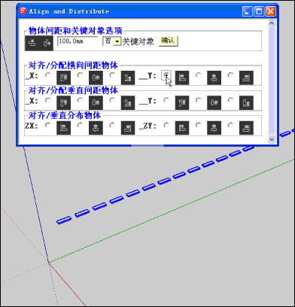This screenshot has width=295, height=307.
Task: Click the ZX: label
Action: [32, 126]
